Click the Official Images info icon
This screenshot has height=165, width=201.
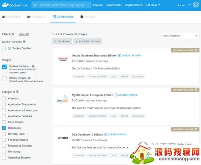point(29,78)
